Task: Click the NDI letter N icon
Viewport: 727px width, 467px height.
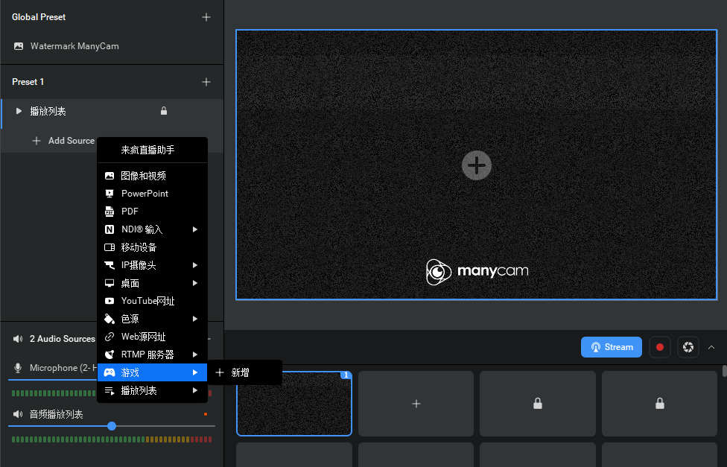Action: click(109, 229)
